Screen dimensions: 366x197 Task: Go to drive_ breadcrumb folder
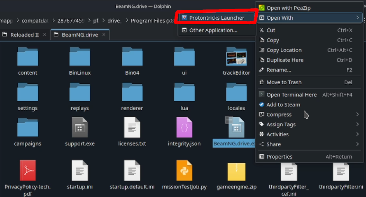pos(114,21)
